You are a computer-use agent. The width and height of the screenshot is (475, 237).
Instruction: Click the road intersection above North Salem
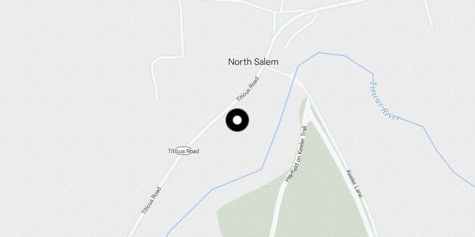click(275, 13)
